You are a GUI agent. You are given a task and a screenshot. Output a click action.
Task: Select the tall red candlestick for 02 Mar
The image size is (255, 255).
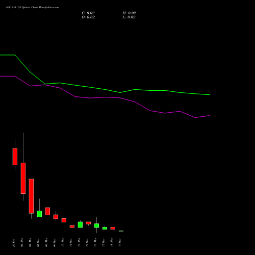coord(23,178)
